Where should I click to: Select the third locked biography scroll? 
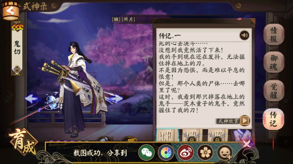pyautogui.click(x=217, y=135)
